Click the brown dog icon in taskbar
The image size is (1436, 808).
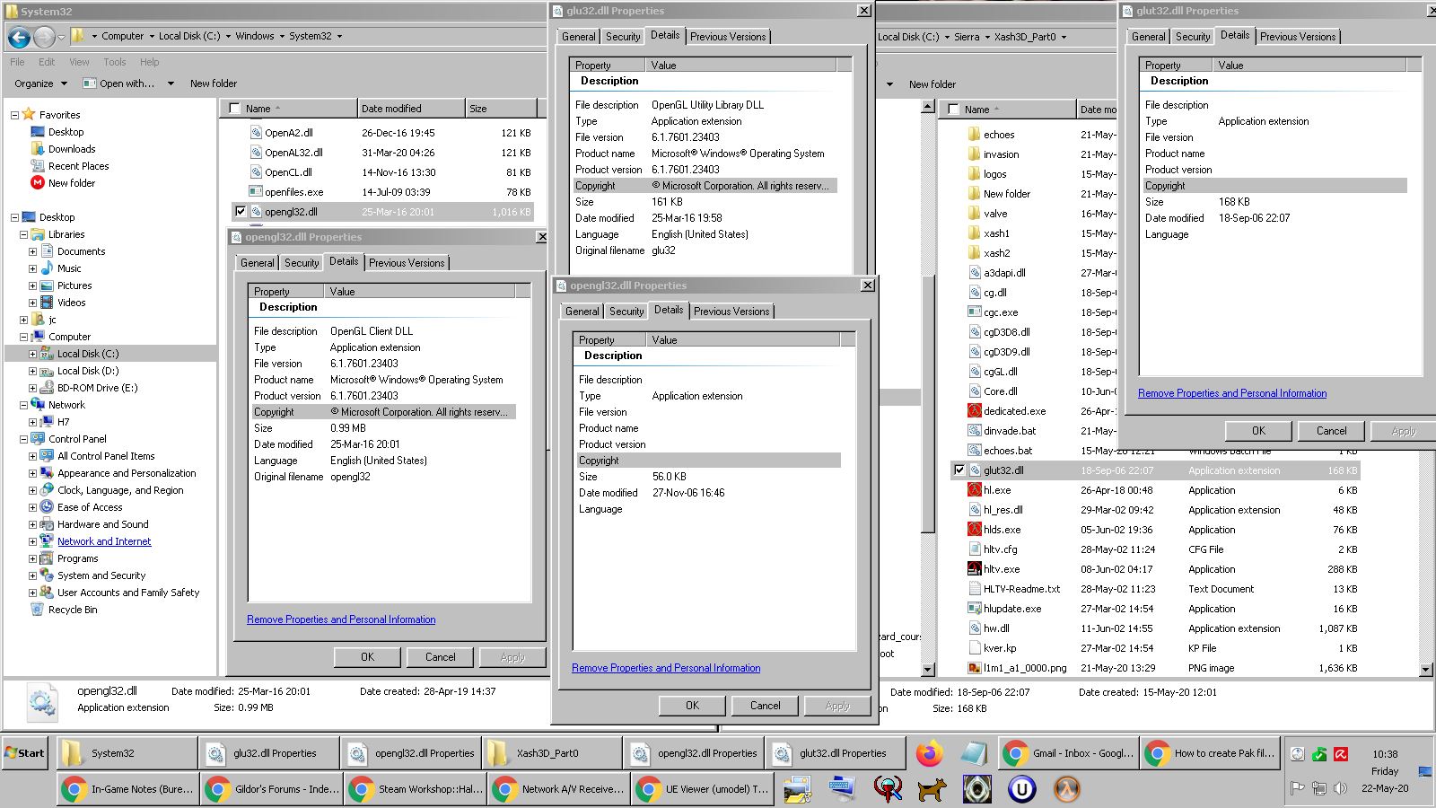(933, 789)
